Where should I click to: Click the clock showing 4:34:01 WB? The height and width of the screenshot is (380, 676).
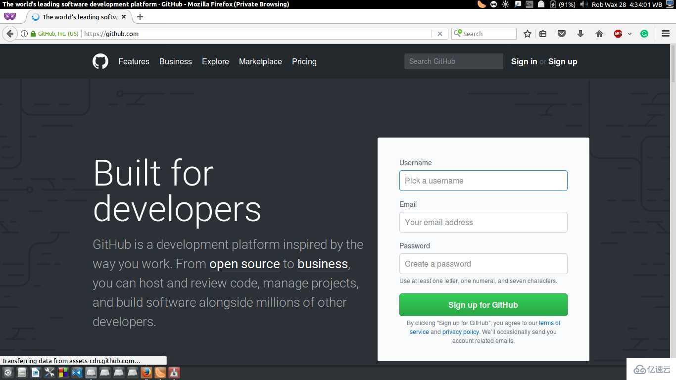[x=646, y=4]
